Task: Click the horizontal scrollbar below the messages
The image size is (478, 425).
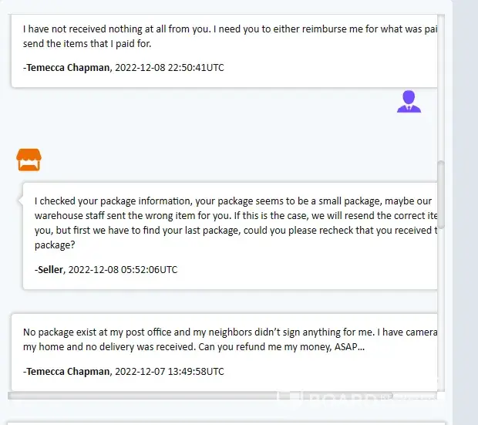Action: coord(224,396)
